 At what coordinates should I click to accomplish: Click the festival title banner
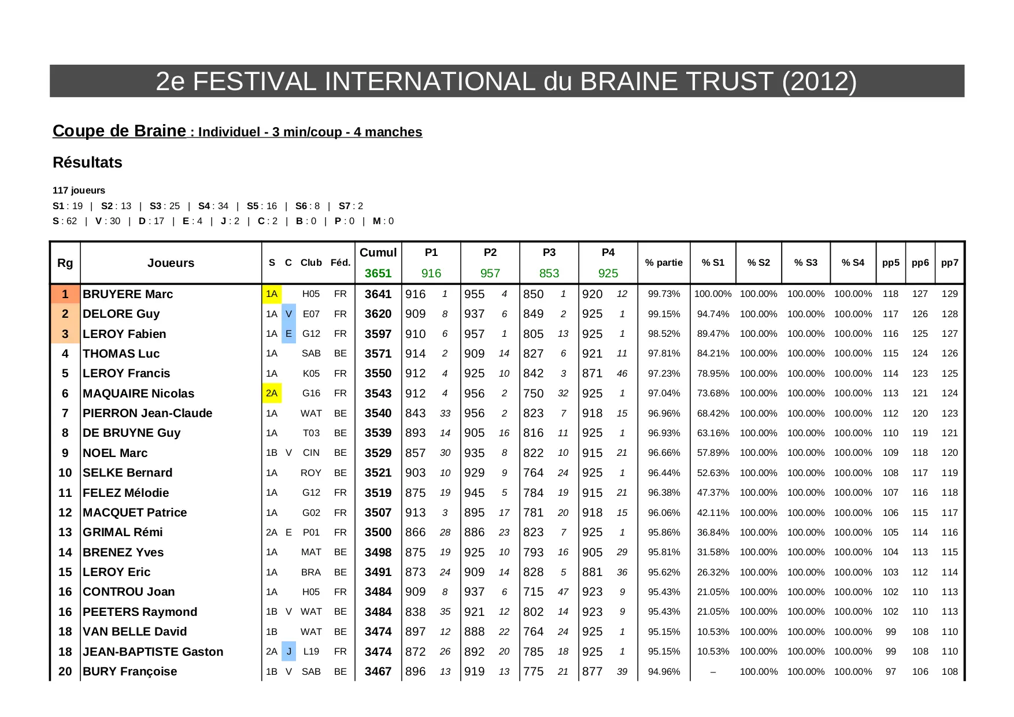point(506,81)
